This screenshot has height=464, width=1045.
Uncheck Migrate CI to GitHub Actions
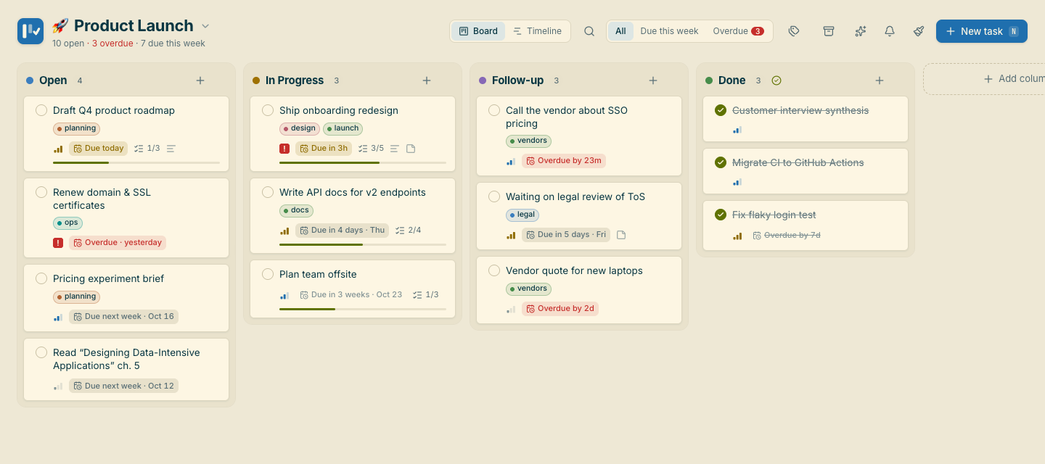click(721, 162)
